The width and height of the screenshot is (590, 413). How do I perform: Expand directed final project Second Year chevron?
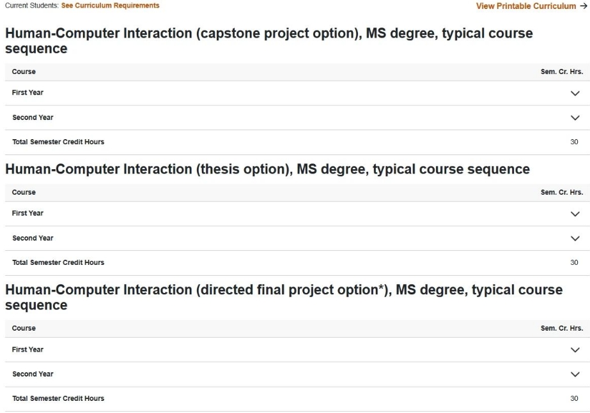575,374
